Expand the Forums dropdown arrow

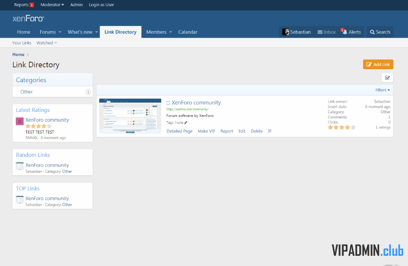coord(60,32)
